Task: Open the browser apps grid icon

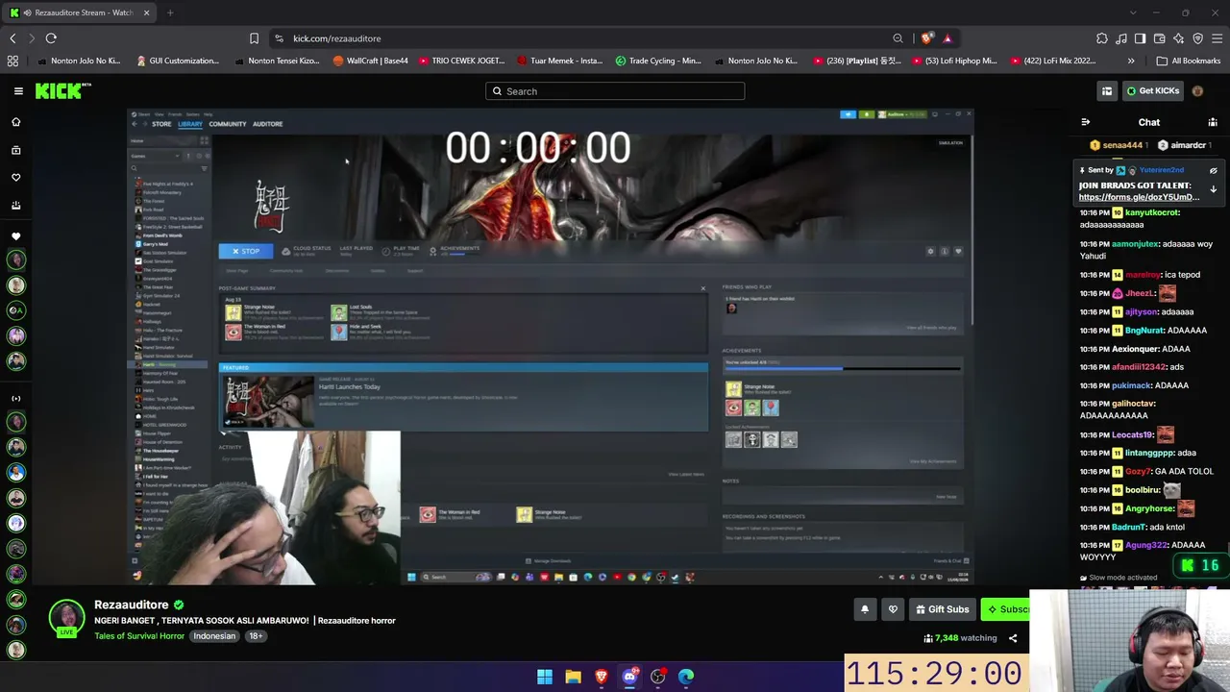Action: [12, 61]
